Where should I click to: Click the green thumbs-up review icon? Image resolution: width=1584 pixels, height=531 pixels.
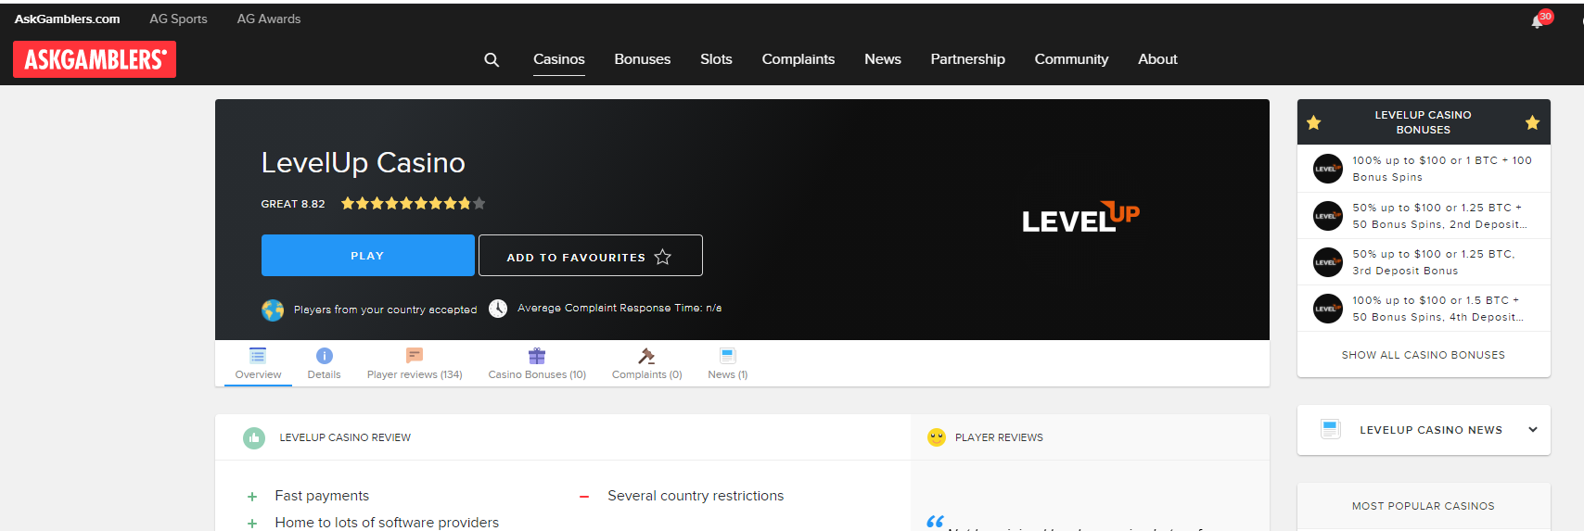[254, 438]
